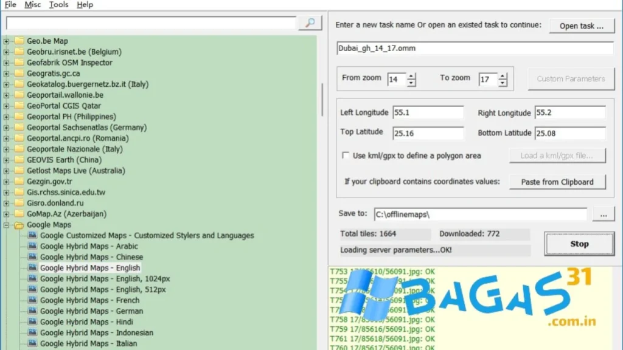This screenshot has width=623, height=350.
Task: Click the Google Maps open folder icon
Action: point(19,225)
